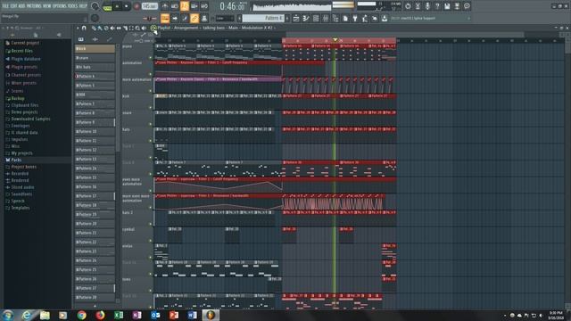Toggle loop recording icon in recording panel
Image resolution: width=571 pixels, height=321 pixels.
point(204,6)
